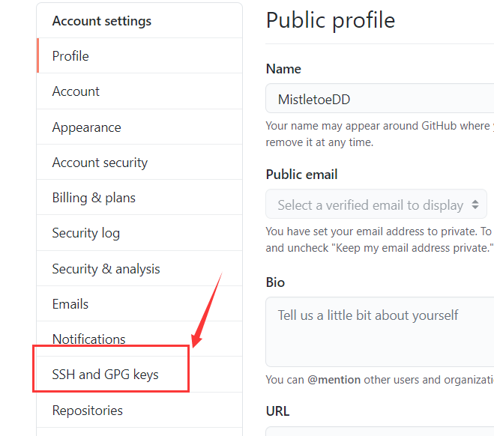Select SSH and GPG keys
Image resolution: width=494 pixels, height=436 pixels.
[x=105, y=375]
